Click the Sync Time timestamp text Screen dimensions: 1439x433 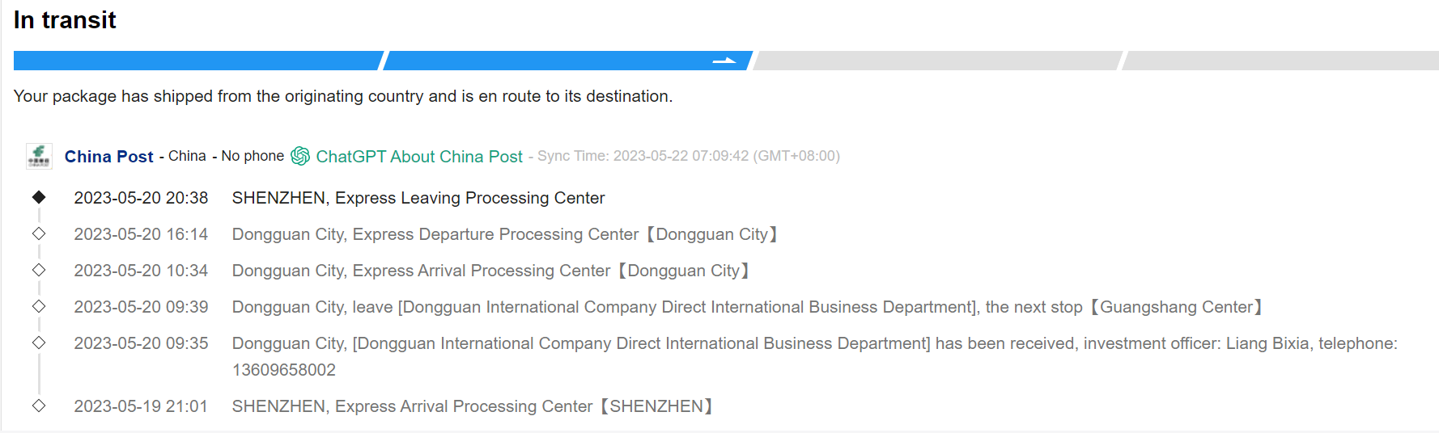coord(688,156)
